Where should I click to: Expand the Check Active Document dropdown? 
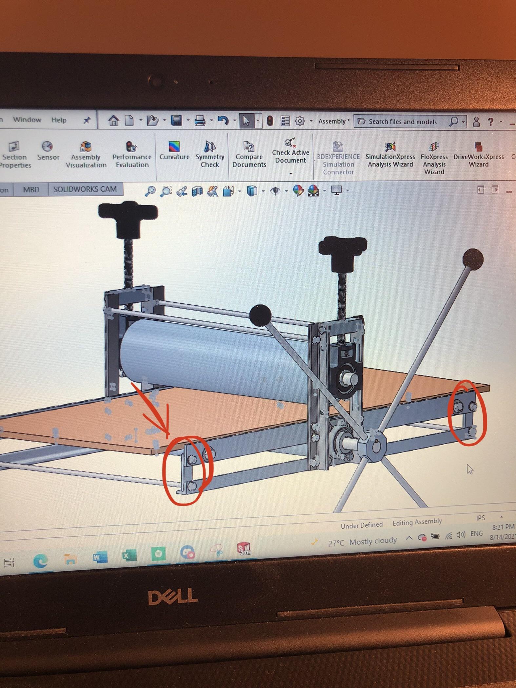(290, 173)
